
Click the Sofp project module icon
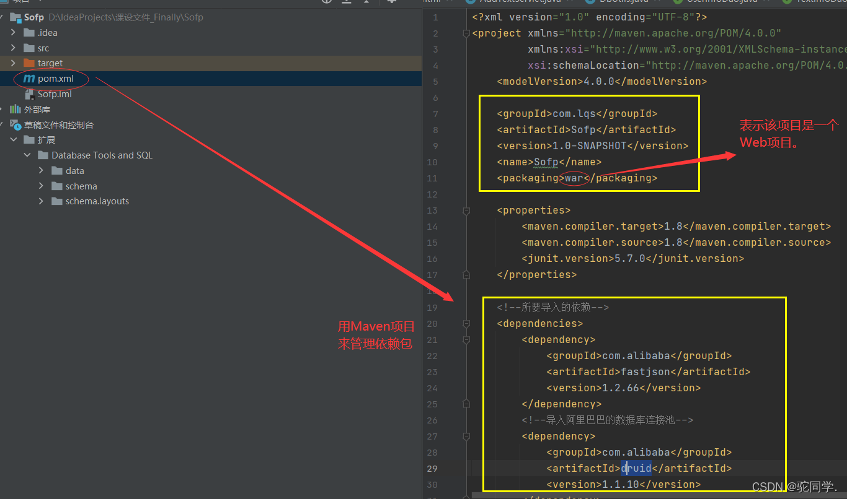16,17
